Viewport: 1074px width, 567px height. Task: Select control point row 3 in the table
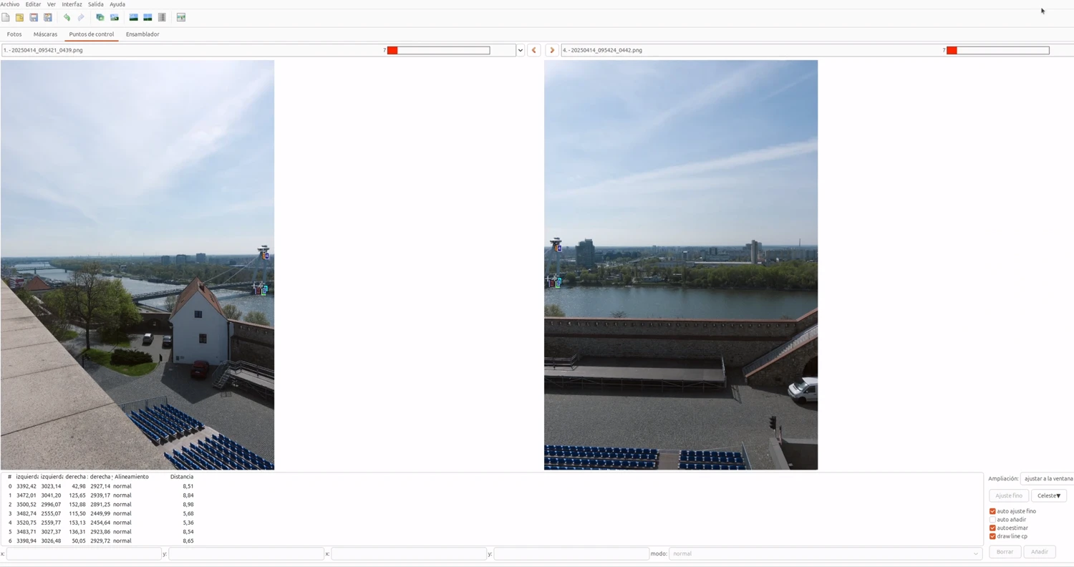100,513
